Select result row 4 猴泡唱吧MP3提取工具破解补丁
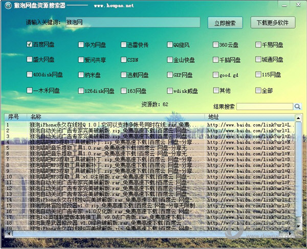Image resolution: width=307 pixels, height=249 pixels. [150, 142]
